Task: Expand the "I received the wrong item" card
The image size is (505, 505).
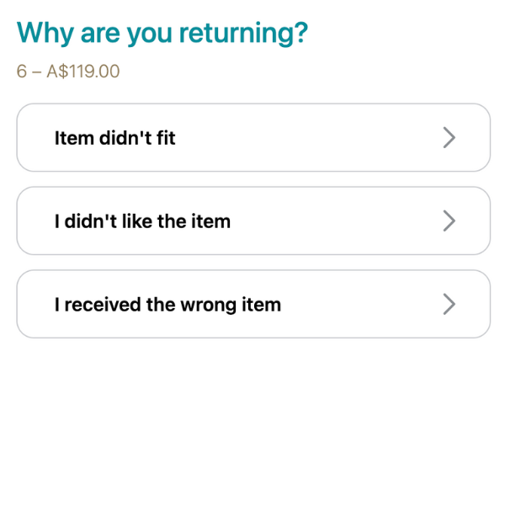Action: point(252,305)
